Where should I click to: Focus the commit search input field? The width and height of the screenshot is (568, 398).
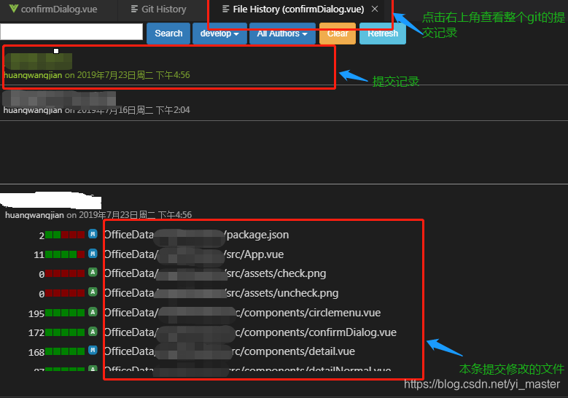pos(71,32)
